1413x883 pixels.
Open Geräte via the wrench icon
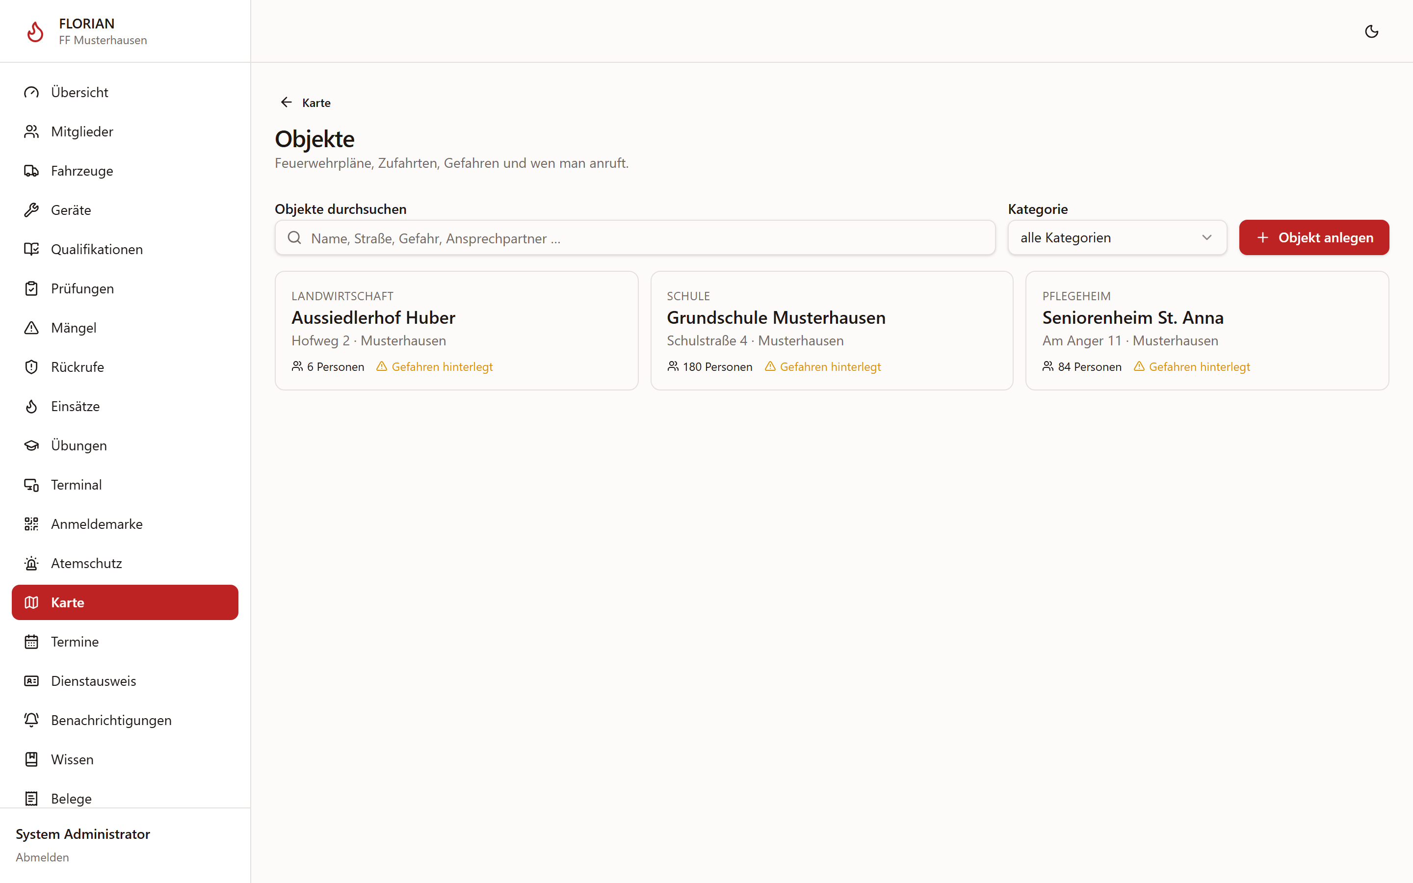[x=31, y=209]
